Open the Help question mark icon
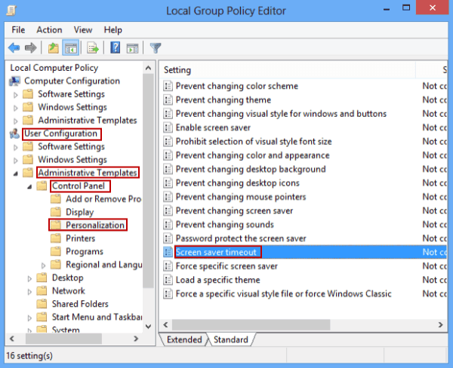 click(x=115, y=48)
